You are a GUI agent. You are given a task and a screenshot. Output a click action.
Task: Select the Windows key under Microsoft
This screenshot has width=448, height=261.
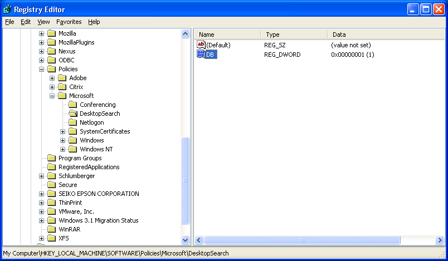pos(92,140)
